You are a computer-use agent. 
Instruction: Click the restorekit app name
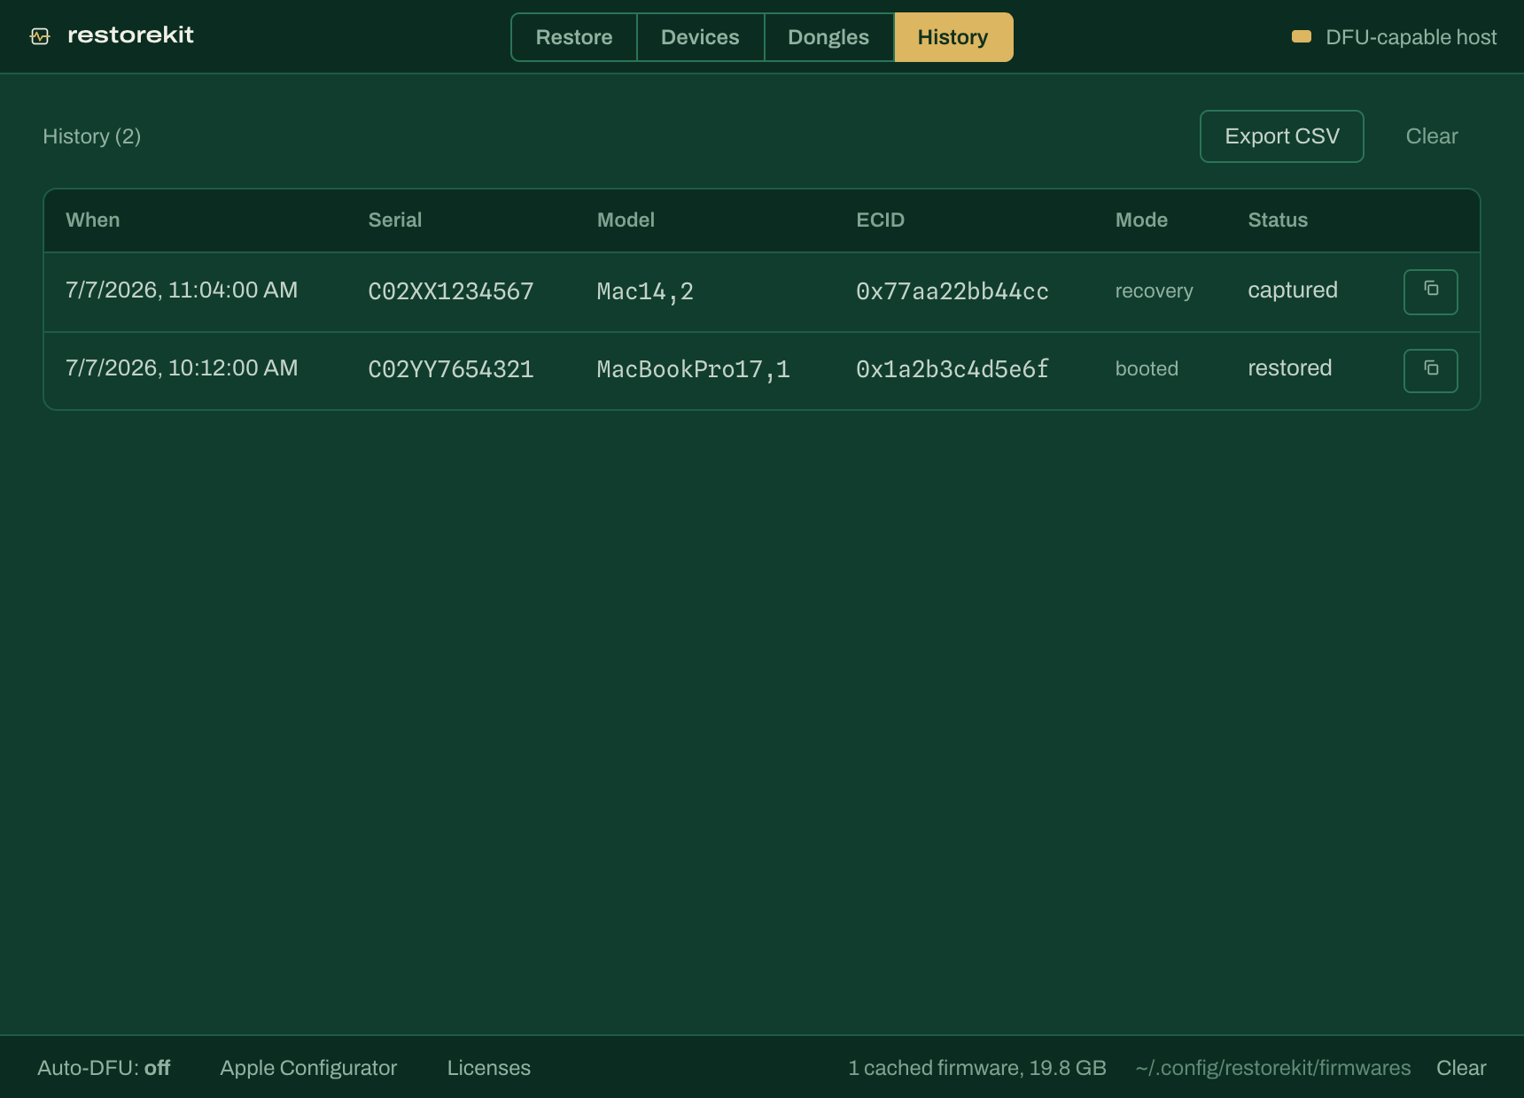(130, 35)
